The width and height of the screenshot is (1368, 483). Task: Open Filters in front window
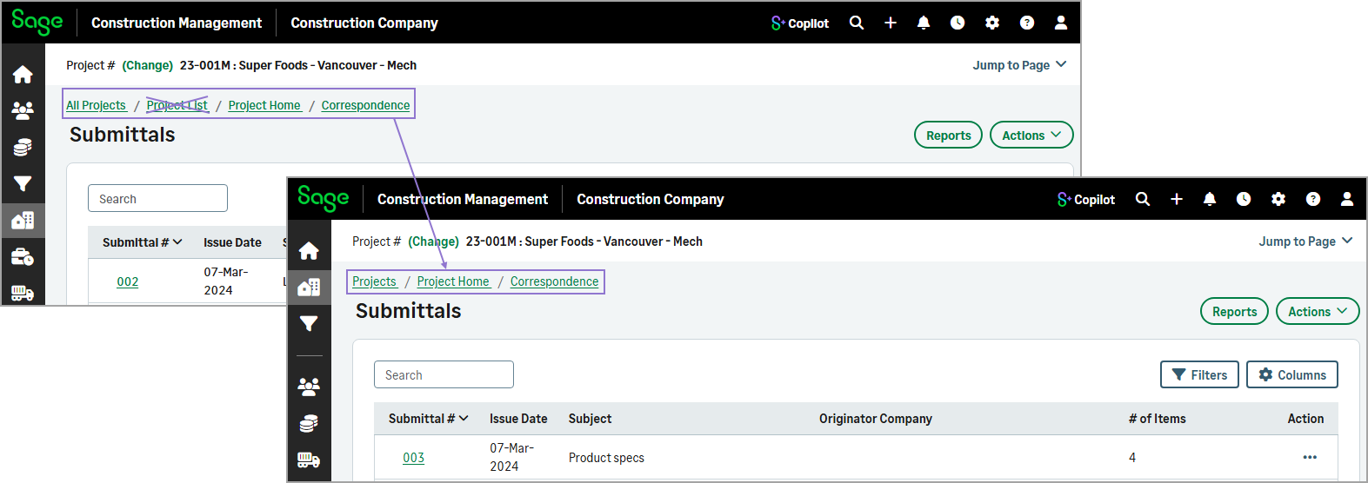1199,375
